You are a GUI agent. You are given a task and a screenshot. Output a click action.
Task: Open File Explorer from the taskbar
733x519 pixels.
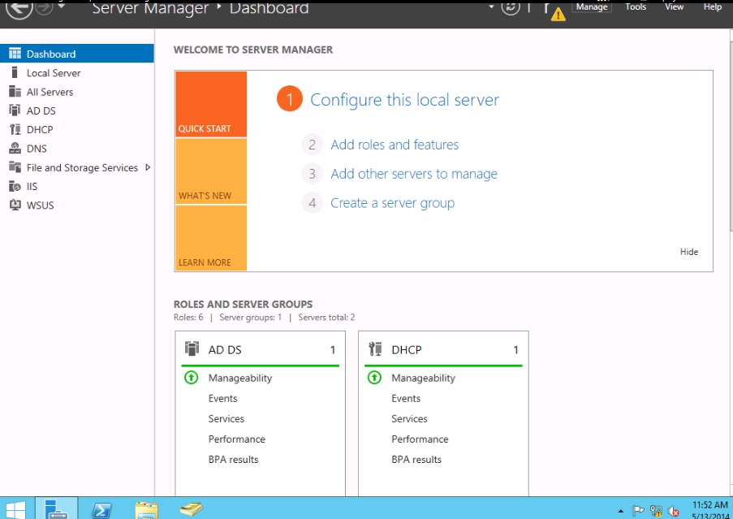[146, 510]
